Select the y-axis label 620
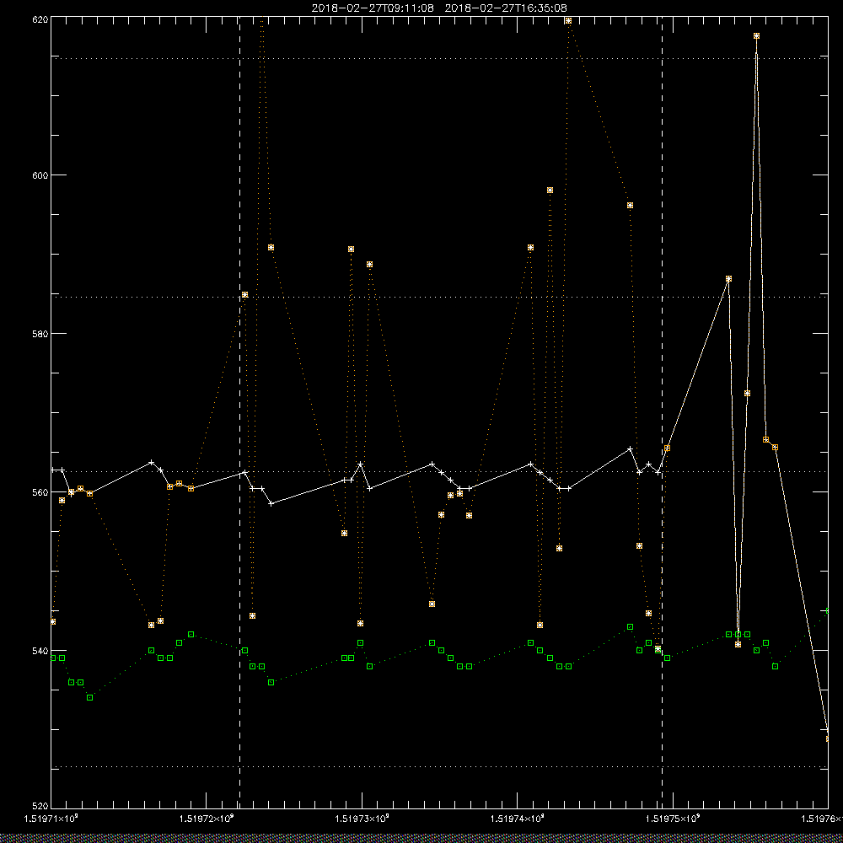This screenshot has width=843, height=843. click(x=40, y=19)
